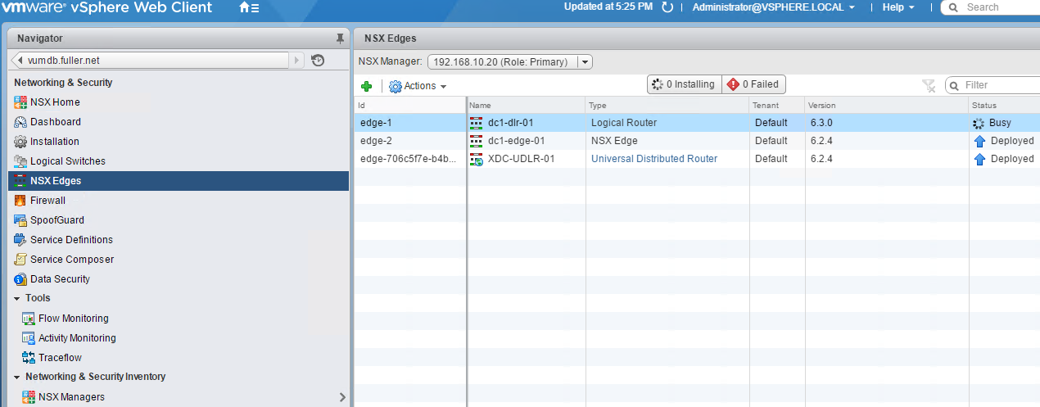Open the Help dropdown menu

click(898, 7)
